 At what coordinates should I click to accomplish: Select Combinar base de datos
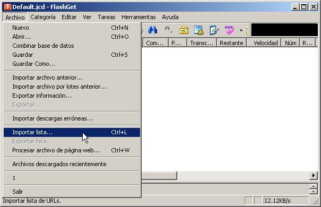pyautogui.click(x=72, y=46)
